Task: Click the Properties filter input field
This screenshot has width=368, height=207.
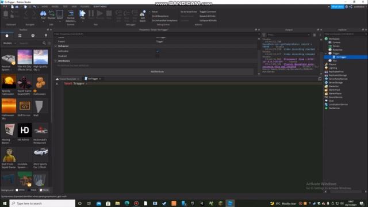Action: (156, 34)
